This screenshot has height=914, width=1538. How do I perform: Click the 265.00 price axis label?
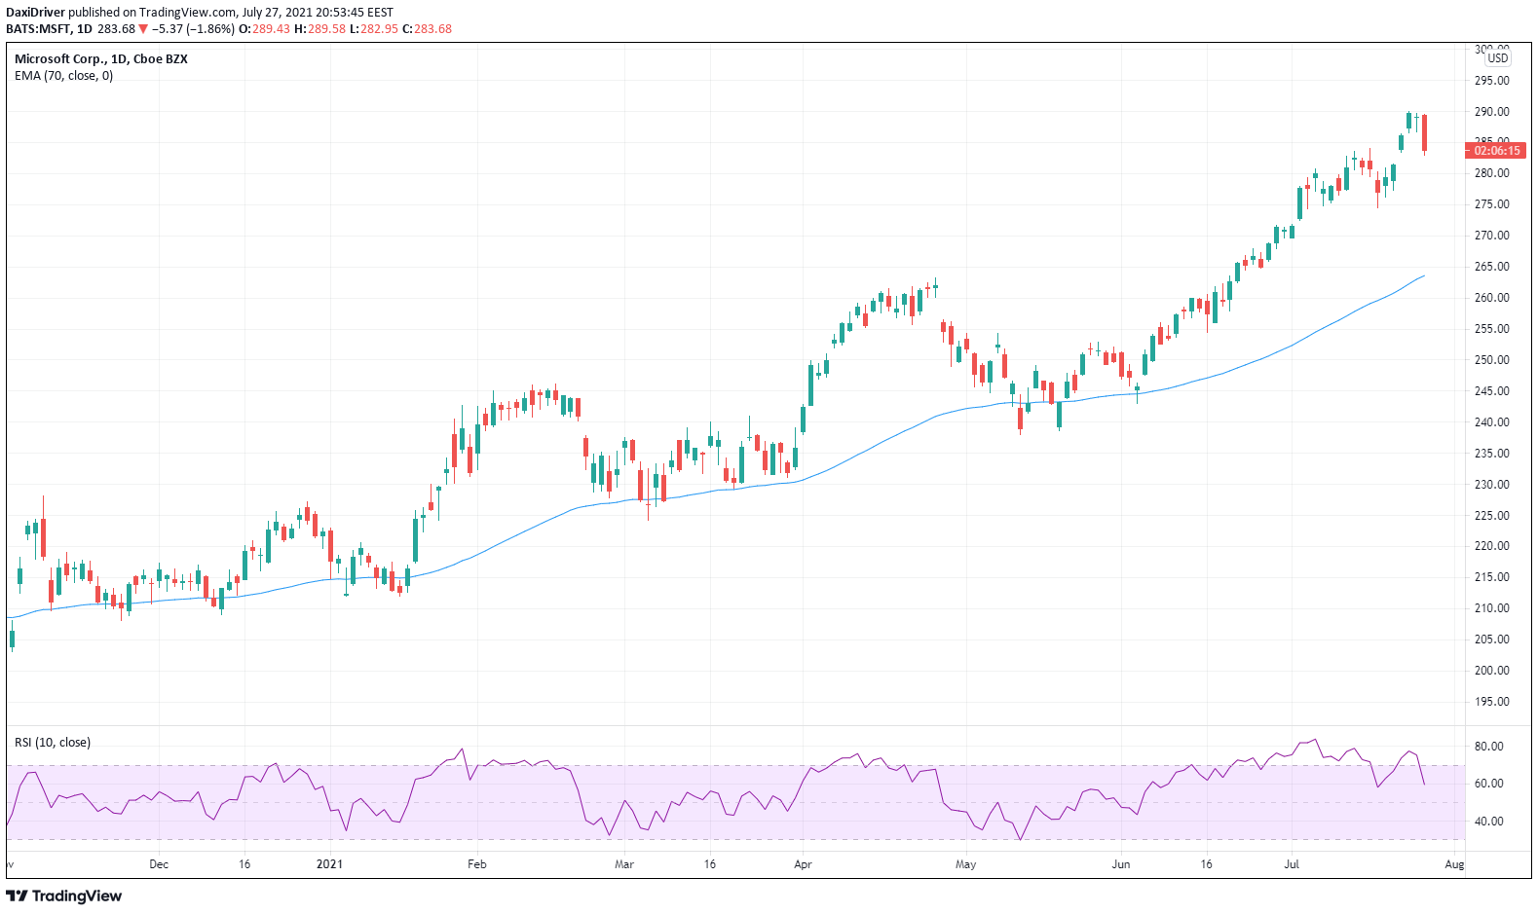[x=1491, y=267]
